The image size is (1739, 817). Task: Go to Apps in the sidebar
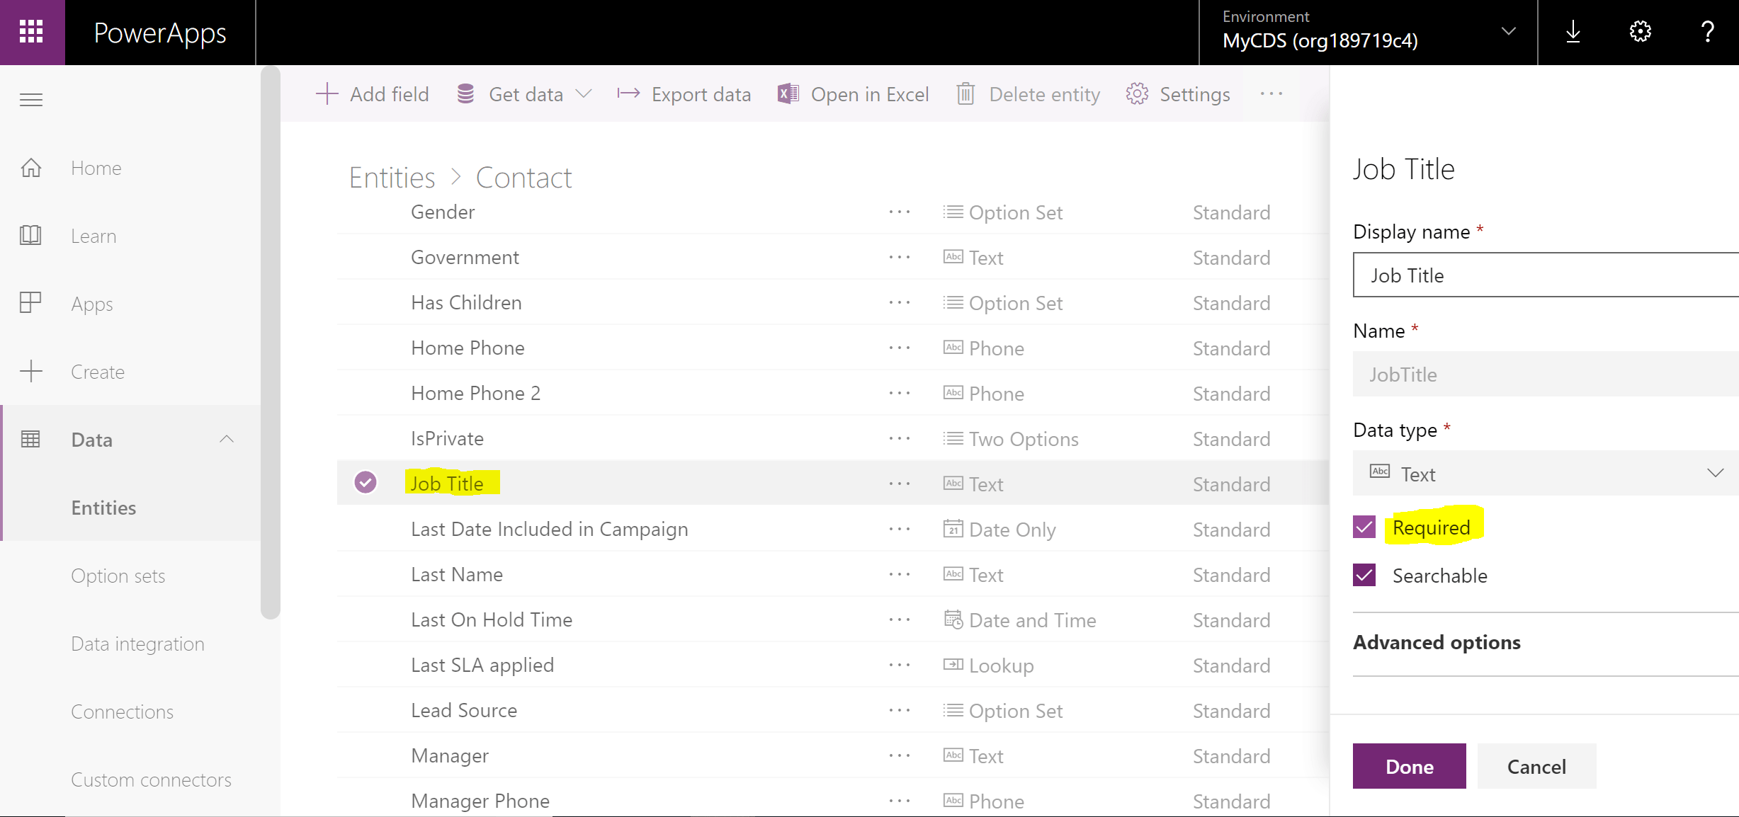[92, 304]
